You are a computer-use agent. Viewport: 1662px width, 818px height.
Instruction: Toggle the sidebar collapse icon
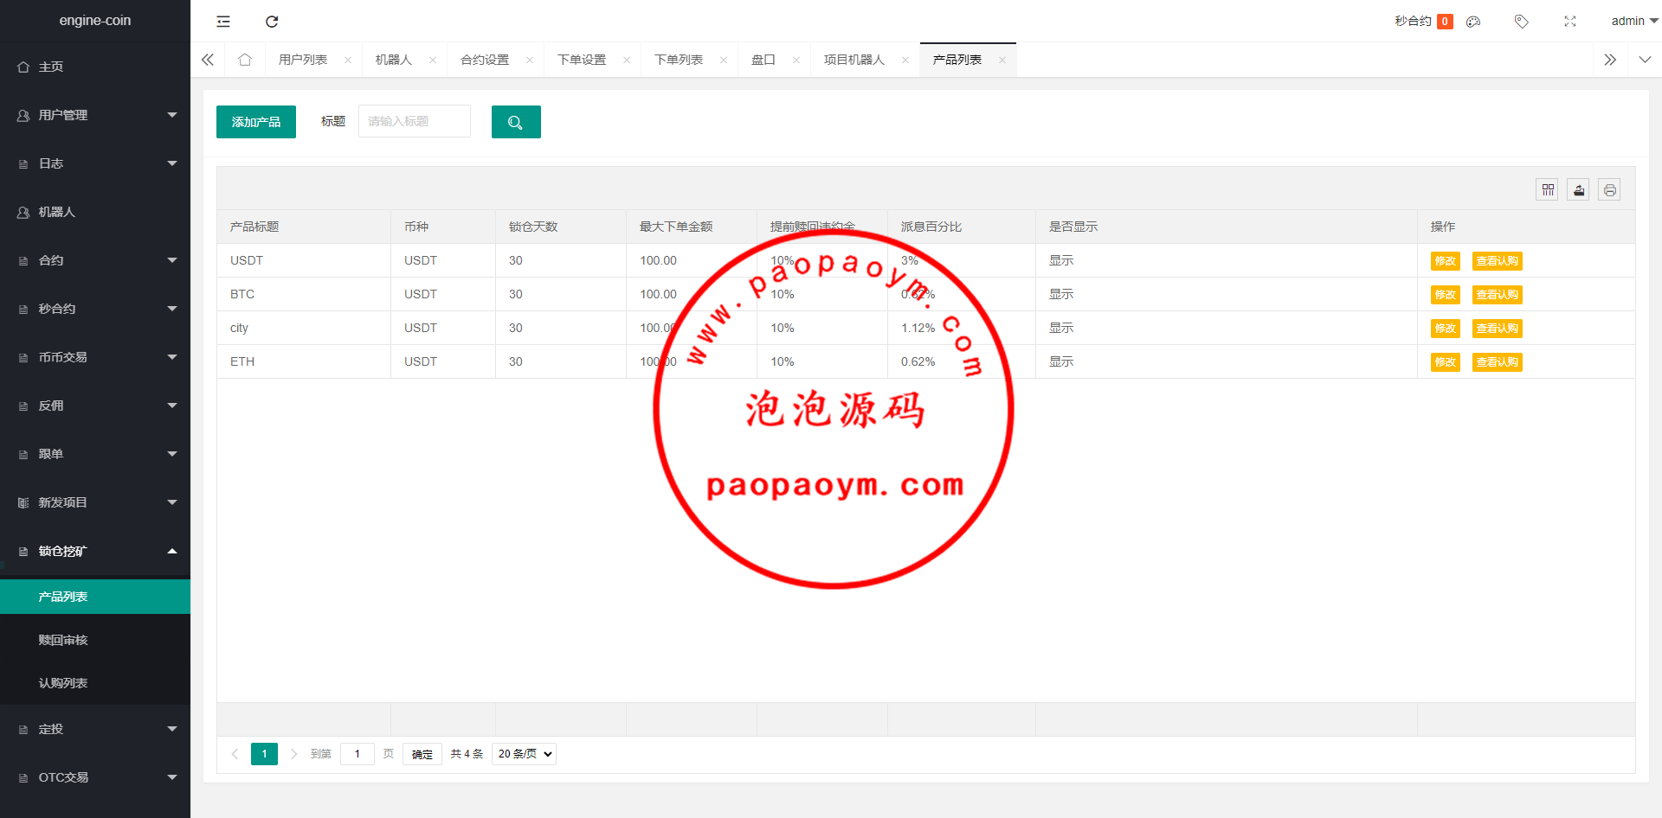[223, 22]
